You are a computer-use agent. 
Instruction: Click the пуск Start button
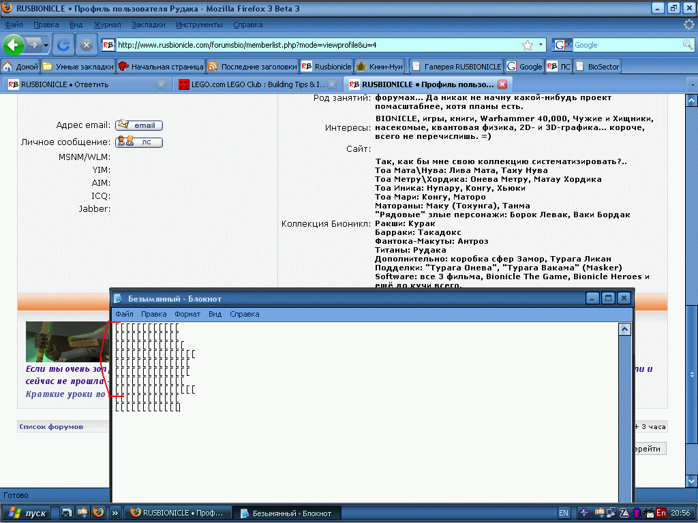tap(26, 513)
